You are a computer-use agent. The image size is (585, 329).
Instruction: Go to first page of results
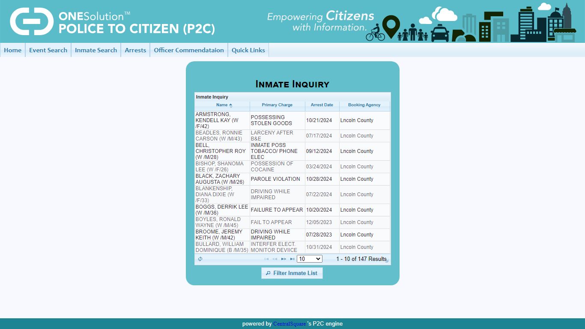tap(266, 259)
